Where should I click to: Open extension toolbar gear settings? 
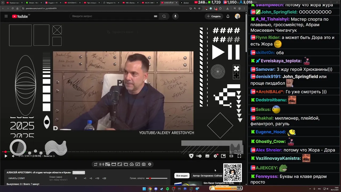(x=150, y=164)
